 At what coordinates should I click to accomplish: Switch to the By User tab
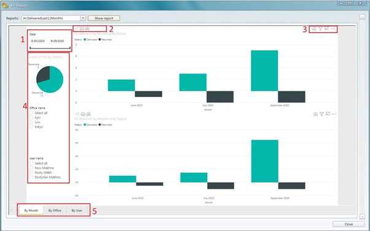77,210
